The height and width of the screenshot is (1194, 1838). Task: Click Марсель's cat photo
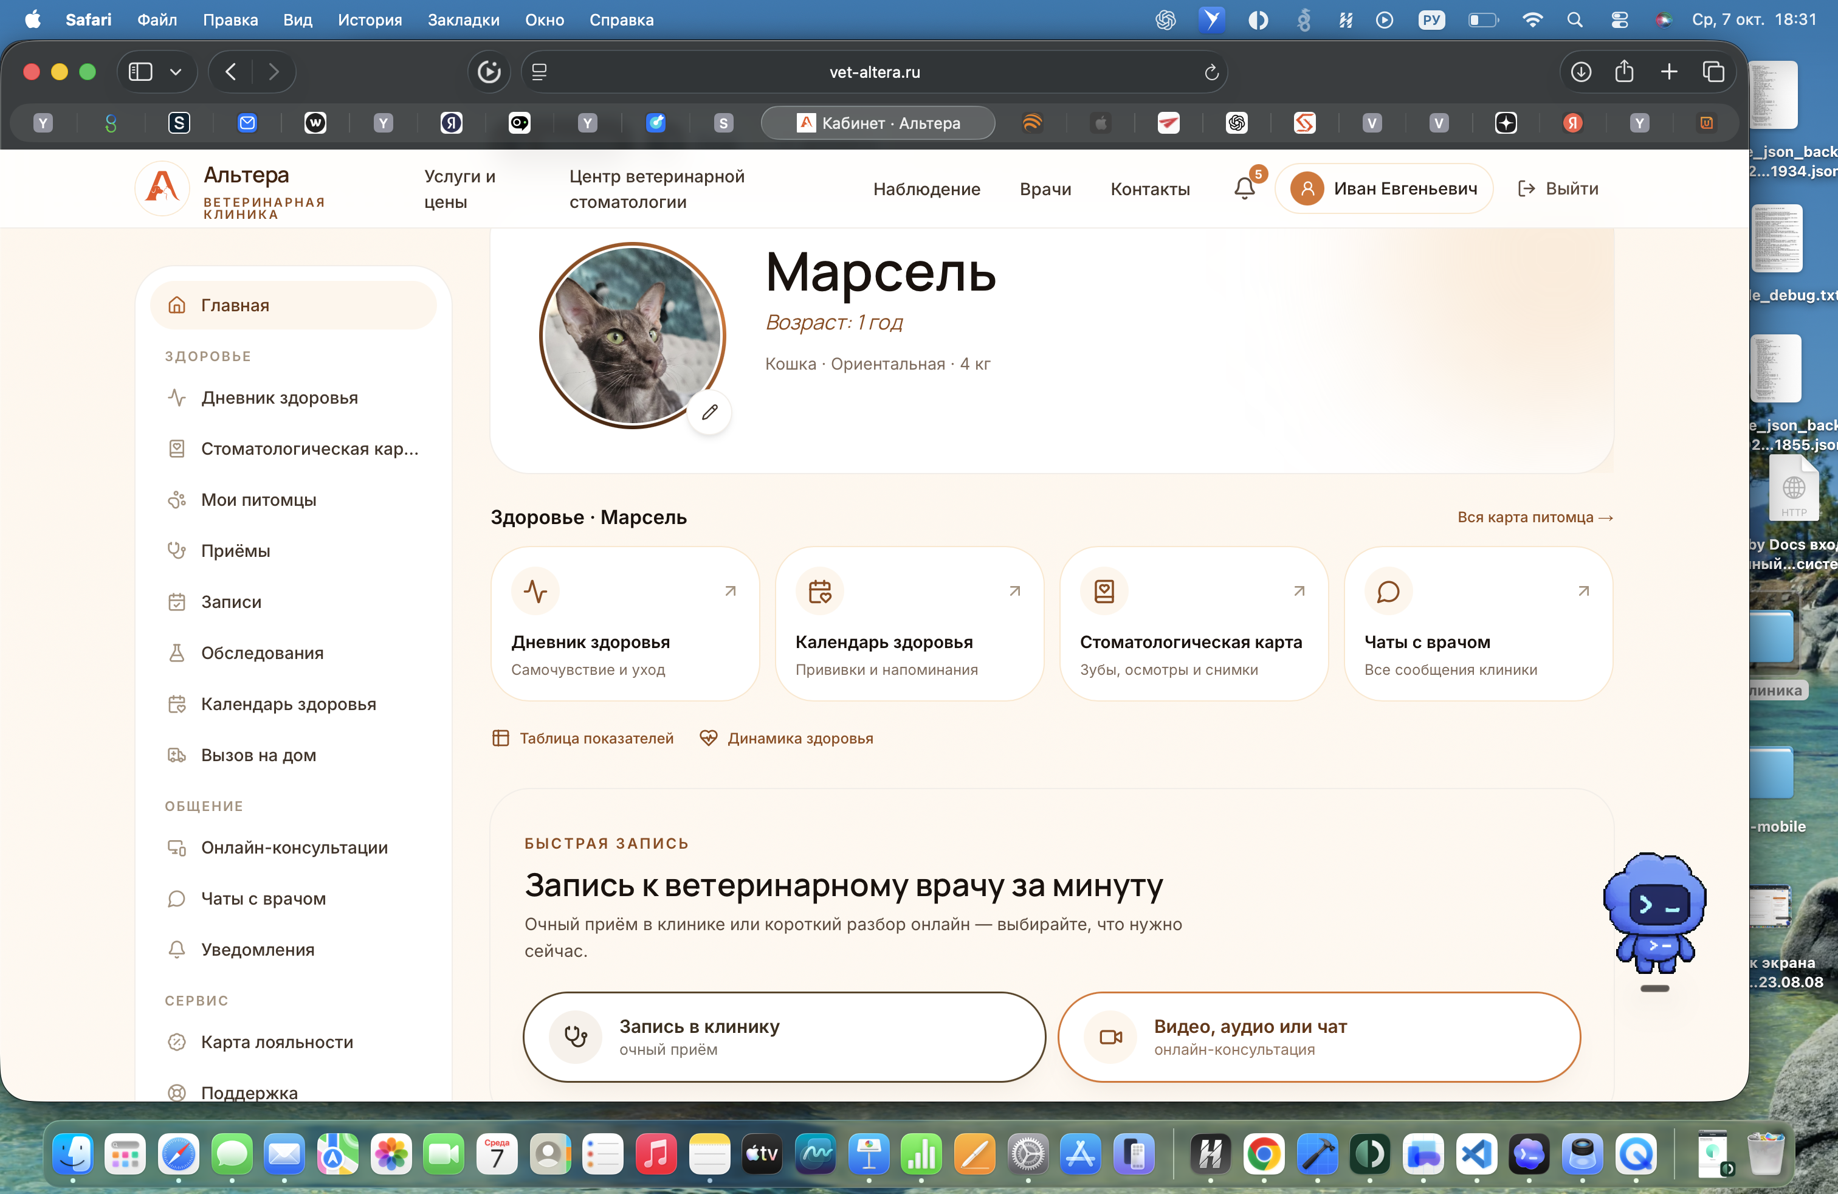[632, 335]
